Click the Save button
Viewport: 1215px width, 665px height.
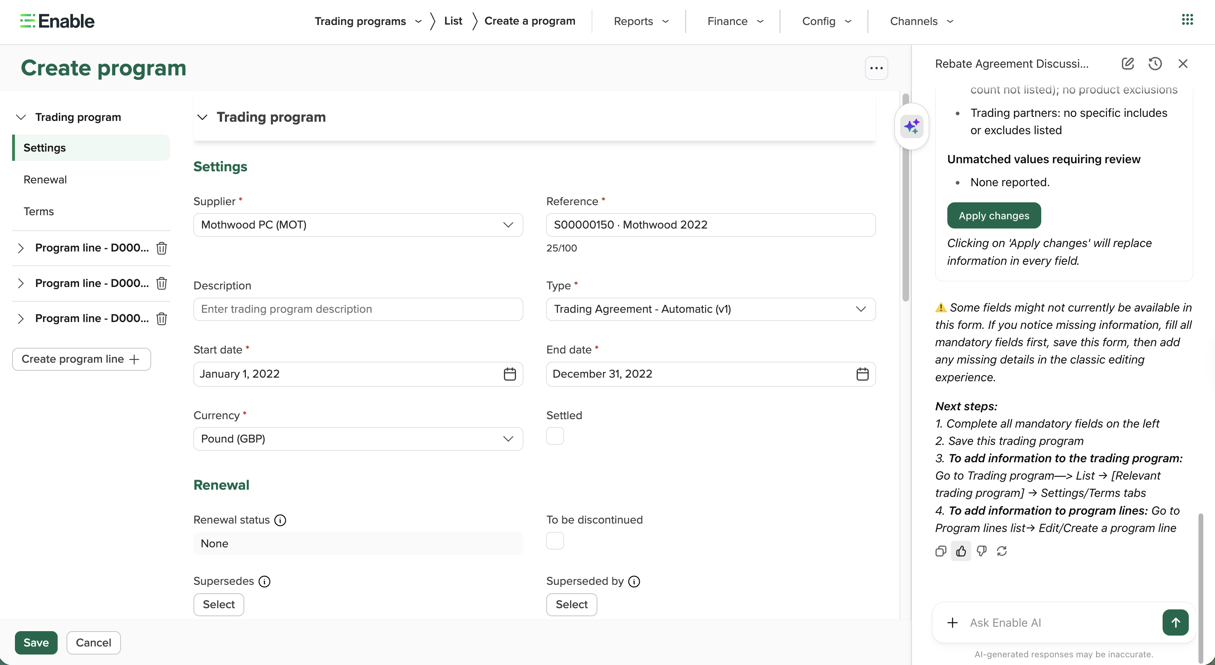[x=36, y=643]
